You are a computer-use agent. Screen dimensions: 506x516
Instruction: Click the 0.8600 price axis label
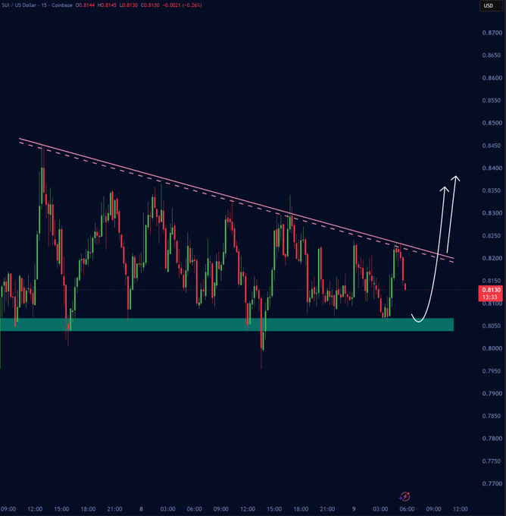click(x=492, y=77)
